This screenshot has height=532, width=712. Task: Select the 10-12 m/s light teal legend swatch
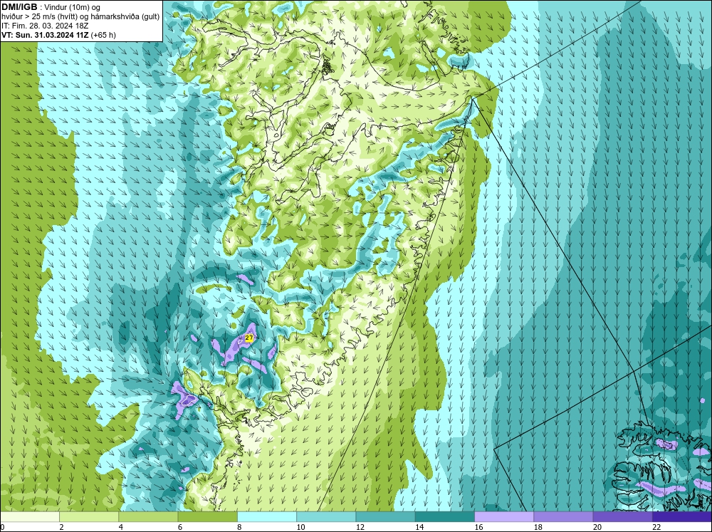(326, 517)
